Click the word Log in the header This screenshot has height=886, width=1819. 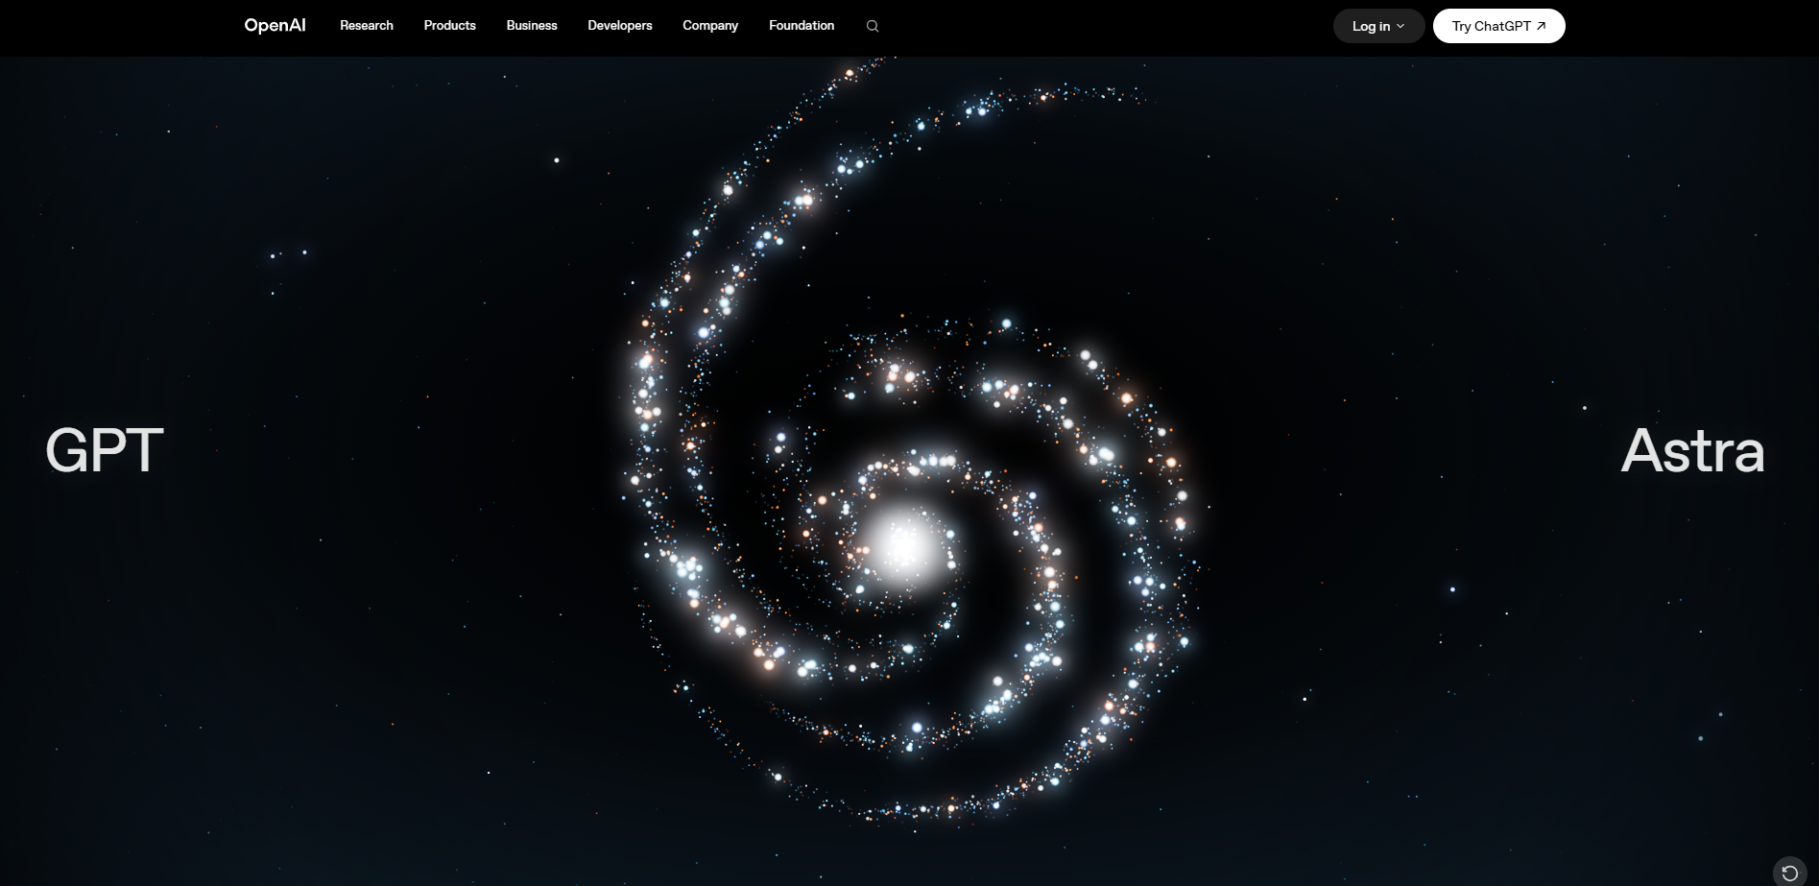coord(1364,26)
